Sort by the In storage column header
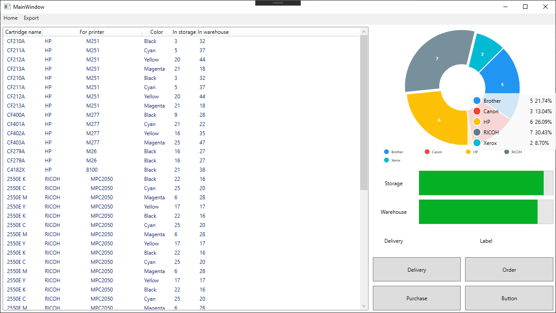Image resolution: width=556 pixels, height=313 pixels. click(184, 32)
